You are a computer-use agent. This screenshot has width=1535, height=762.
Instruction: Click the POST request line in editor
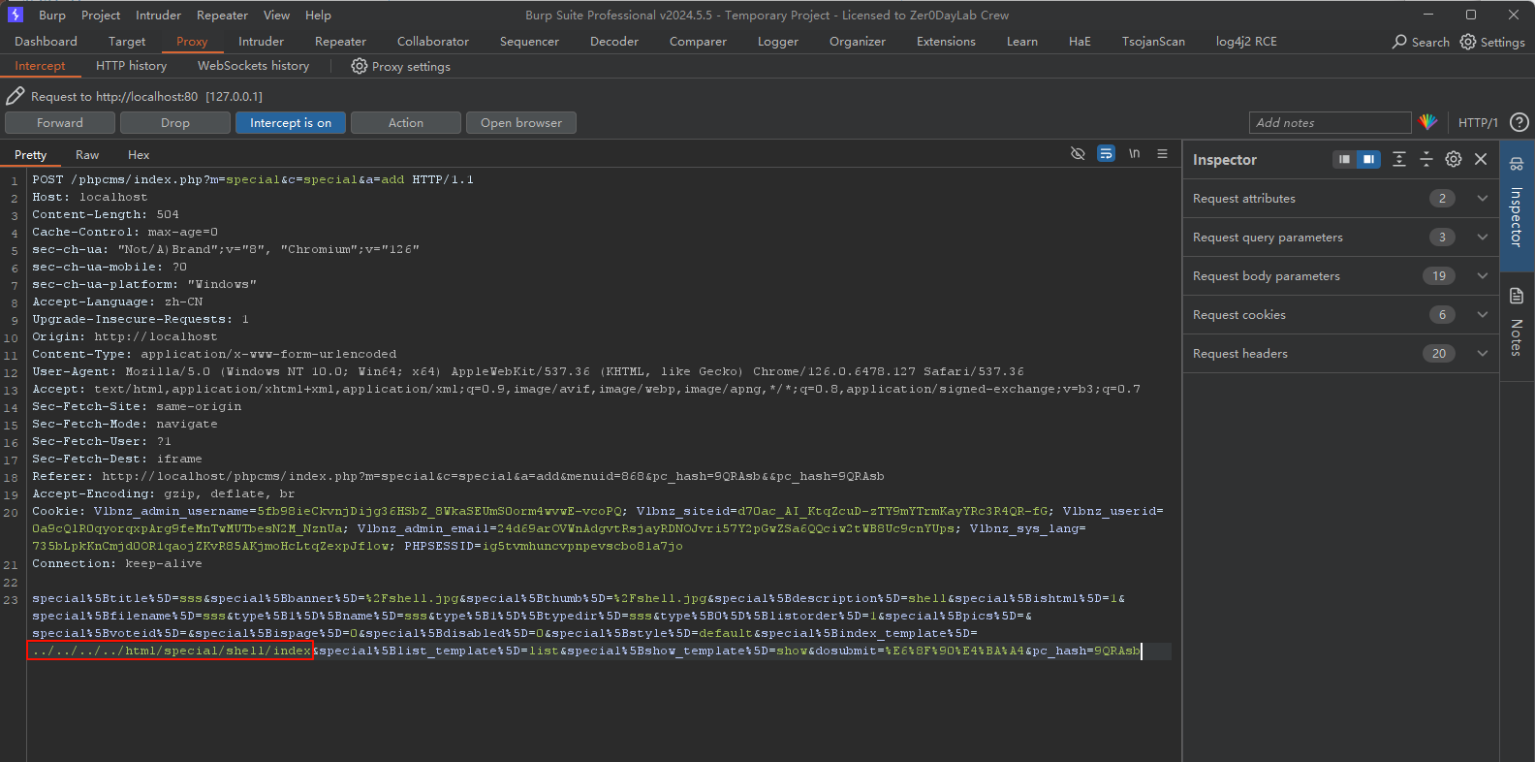253,179
